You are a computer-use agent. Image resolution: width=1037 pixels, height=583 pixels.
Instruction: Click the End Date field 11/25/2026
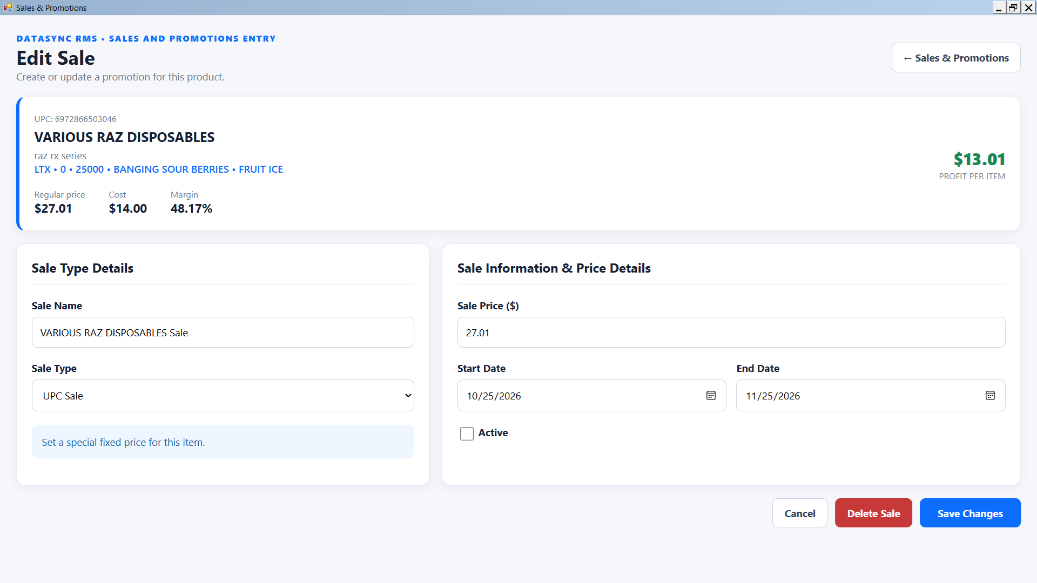tap(871, 396)
